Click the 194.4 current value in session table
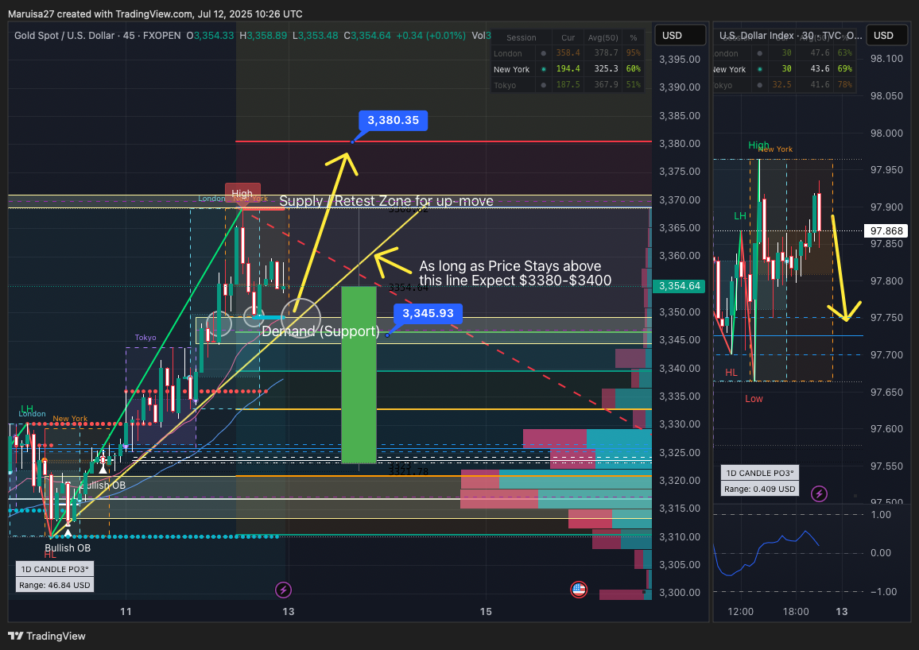 coord(568,69)
